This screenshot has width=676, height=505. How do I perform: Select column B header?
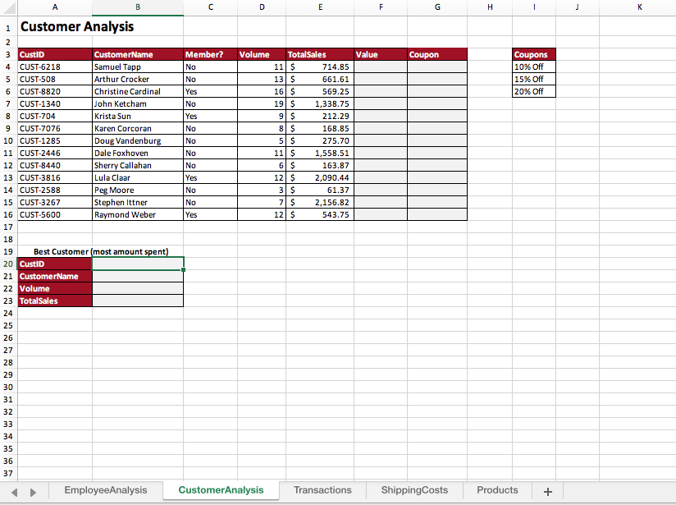(x=138, y=7)
